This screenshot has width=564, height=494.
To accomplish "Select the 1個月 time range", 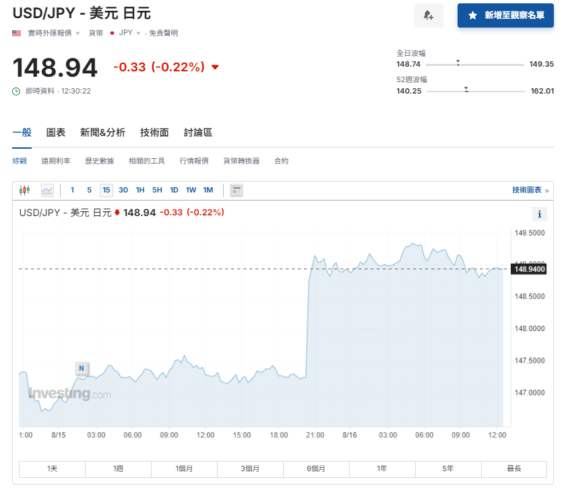I will pyautogui.click(x=184, y=469).
